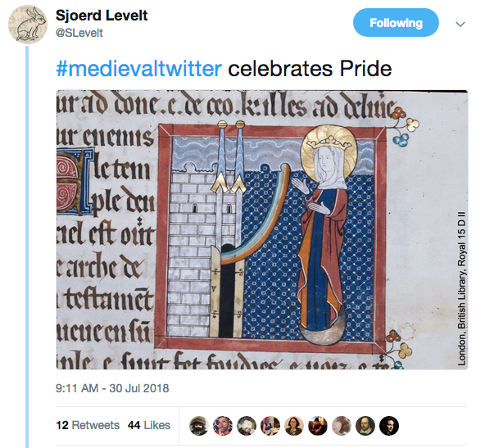
Task: Click the liker avatar wearing a helmet
Action: pos(198,426)
